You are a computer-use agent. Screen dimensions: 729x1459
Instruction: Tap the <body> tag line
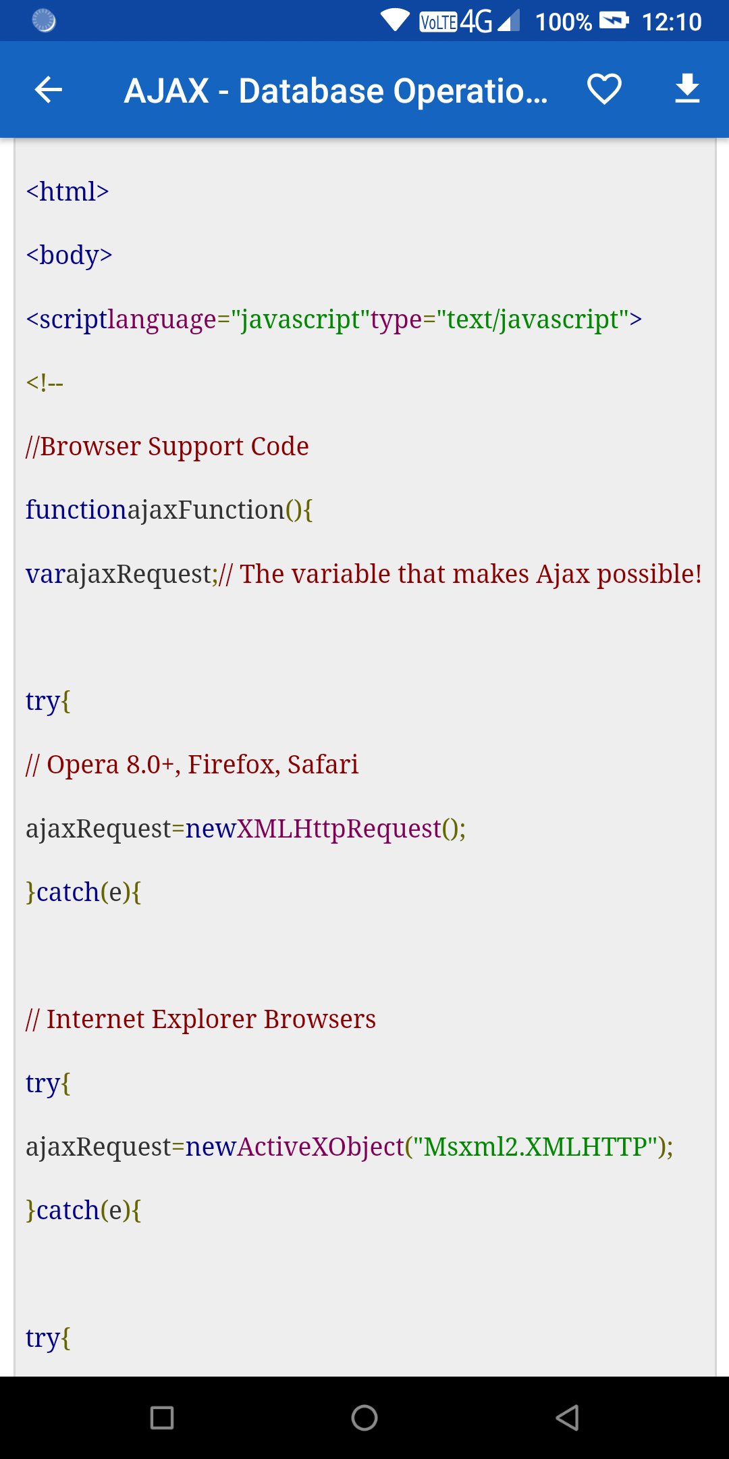click(x=69, y=255)
